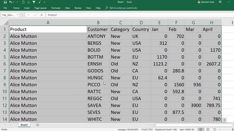This screenshot has width=234, height=131.
Task: Select row 6 header
Action: pyautogui.click(x=5, y=64)
